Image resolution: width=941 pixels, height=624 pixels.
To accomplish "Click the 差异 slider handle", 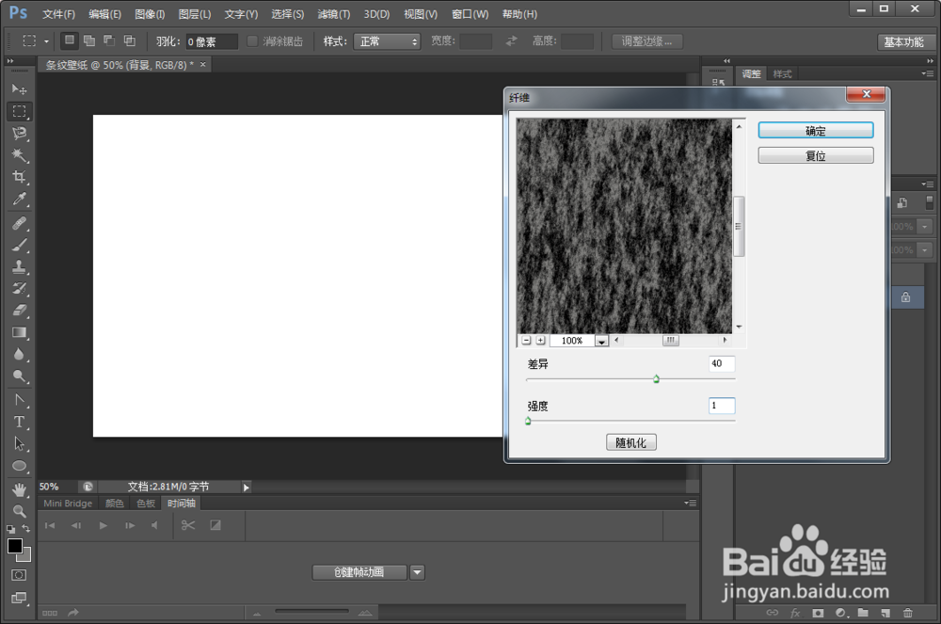I will [656, 378].
